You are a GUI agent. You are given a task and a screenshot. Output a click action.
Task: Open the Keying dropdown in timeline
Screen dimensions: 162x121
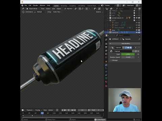[38, 110]
